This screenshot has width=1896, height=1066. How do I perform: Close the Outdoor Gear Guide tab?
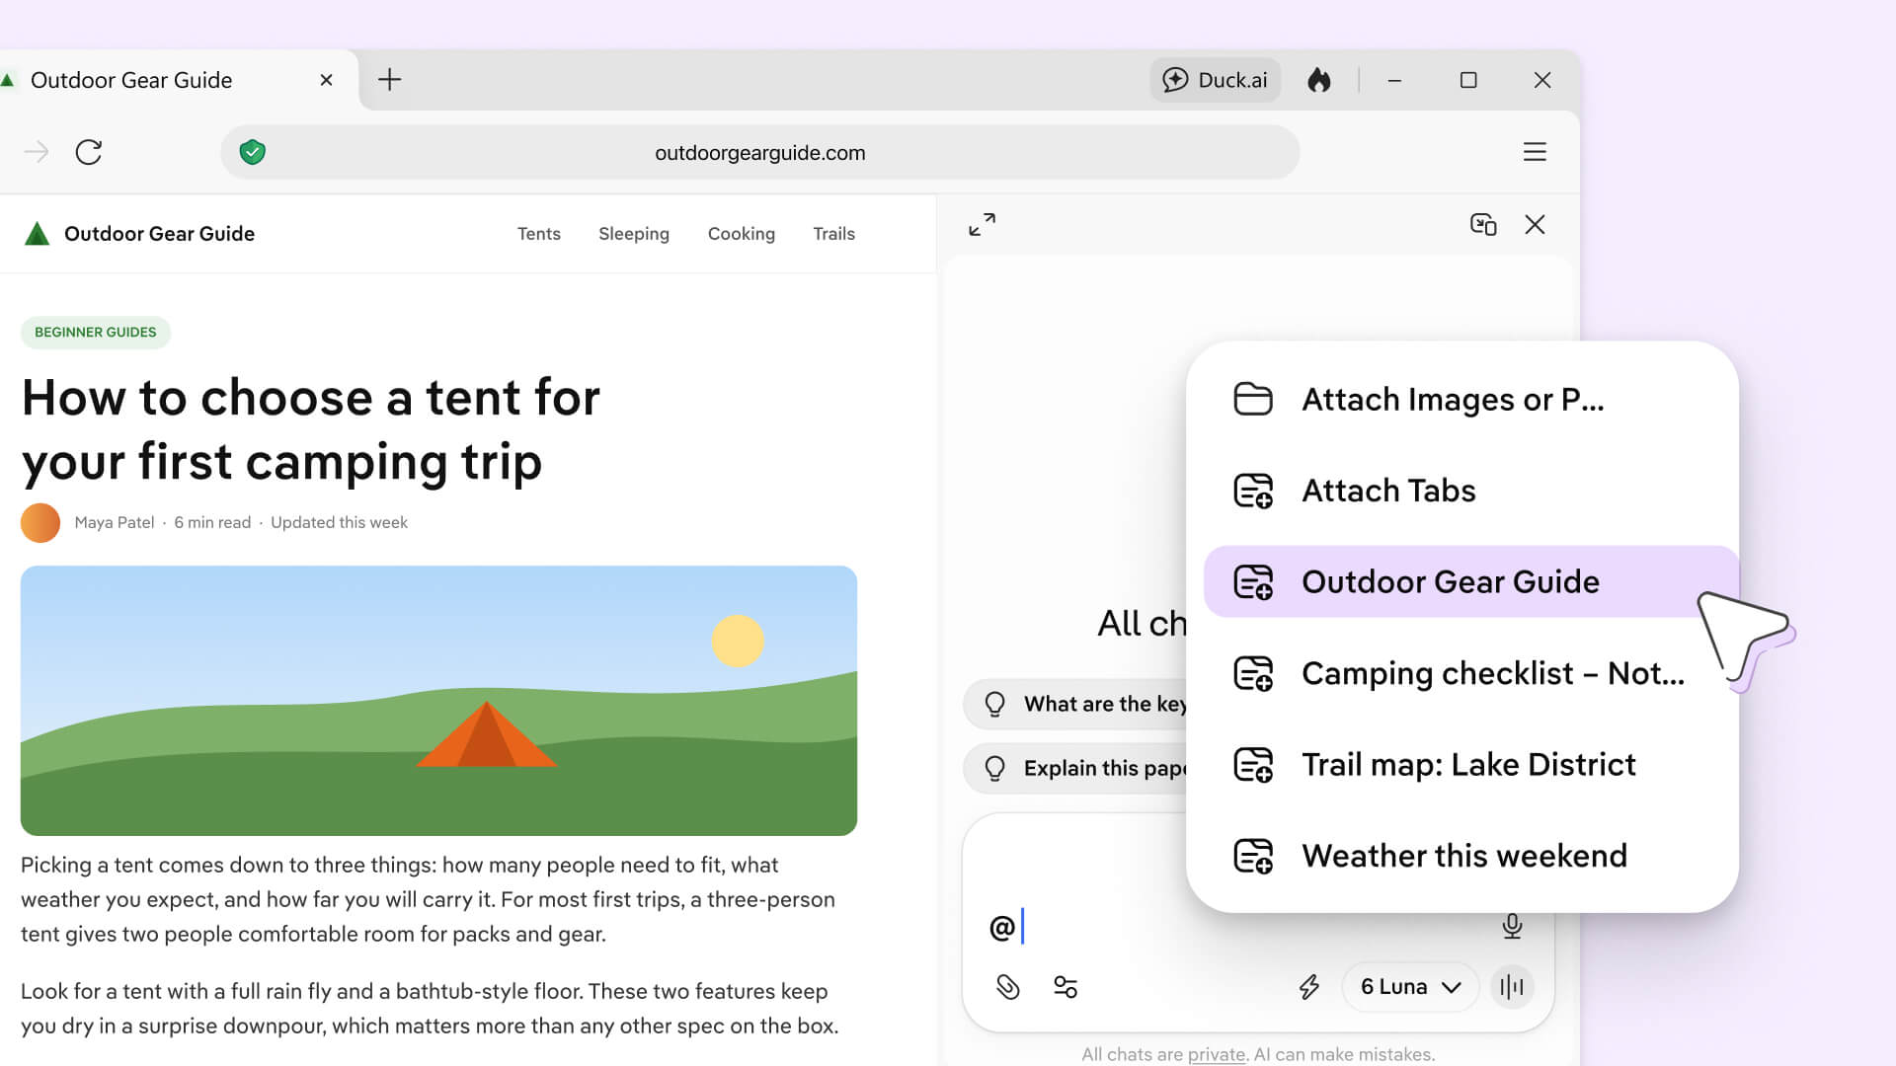(326, 80)
